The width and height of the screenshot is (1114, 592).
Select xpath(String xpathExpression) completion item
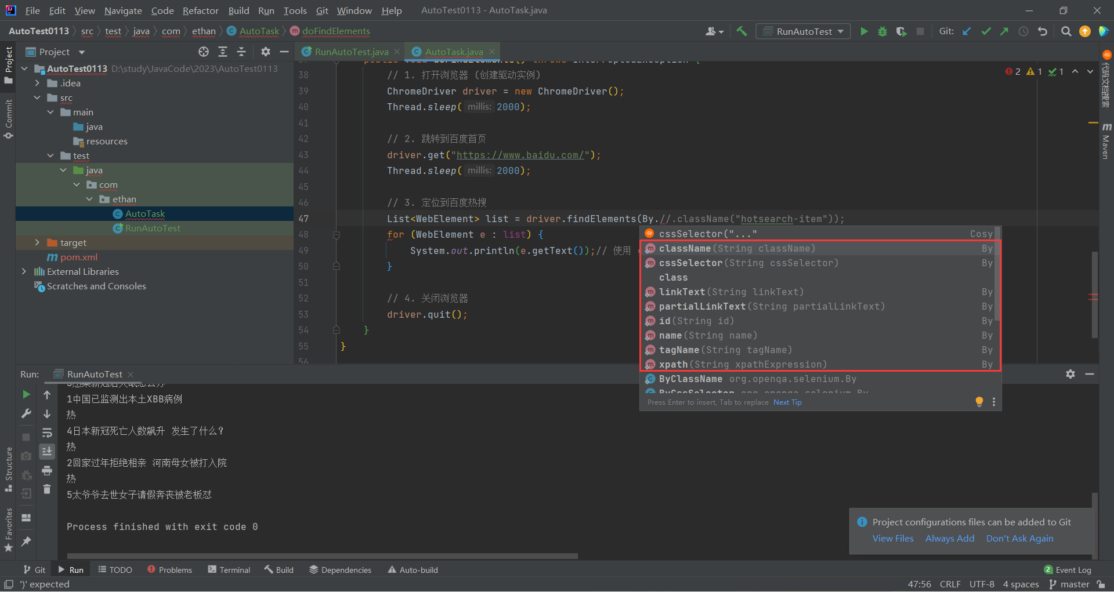[819, 364]
